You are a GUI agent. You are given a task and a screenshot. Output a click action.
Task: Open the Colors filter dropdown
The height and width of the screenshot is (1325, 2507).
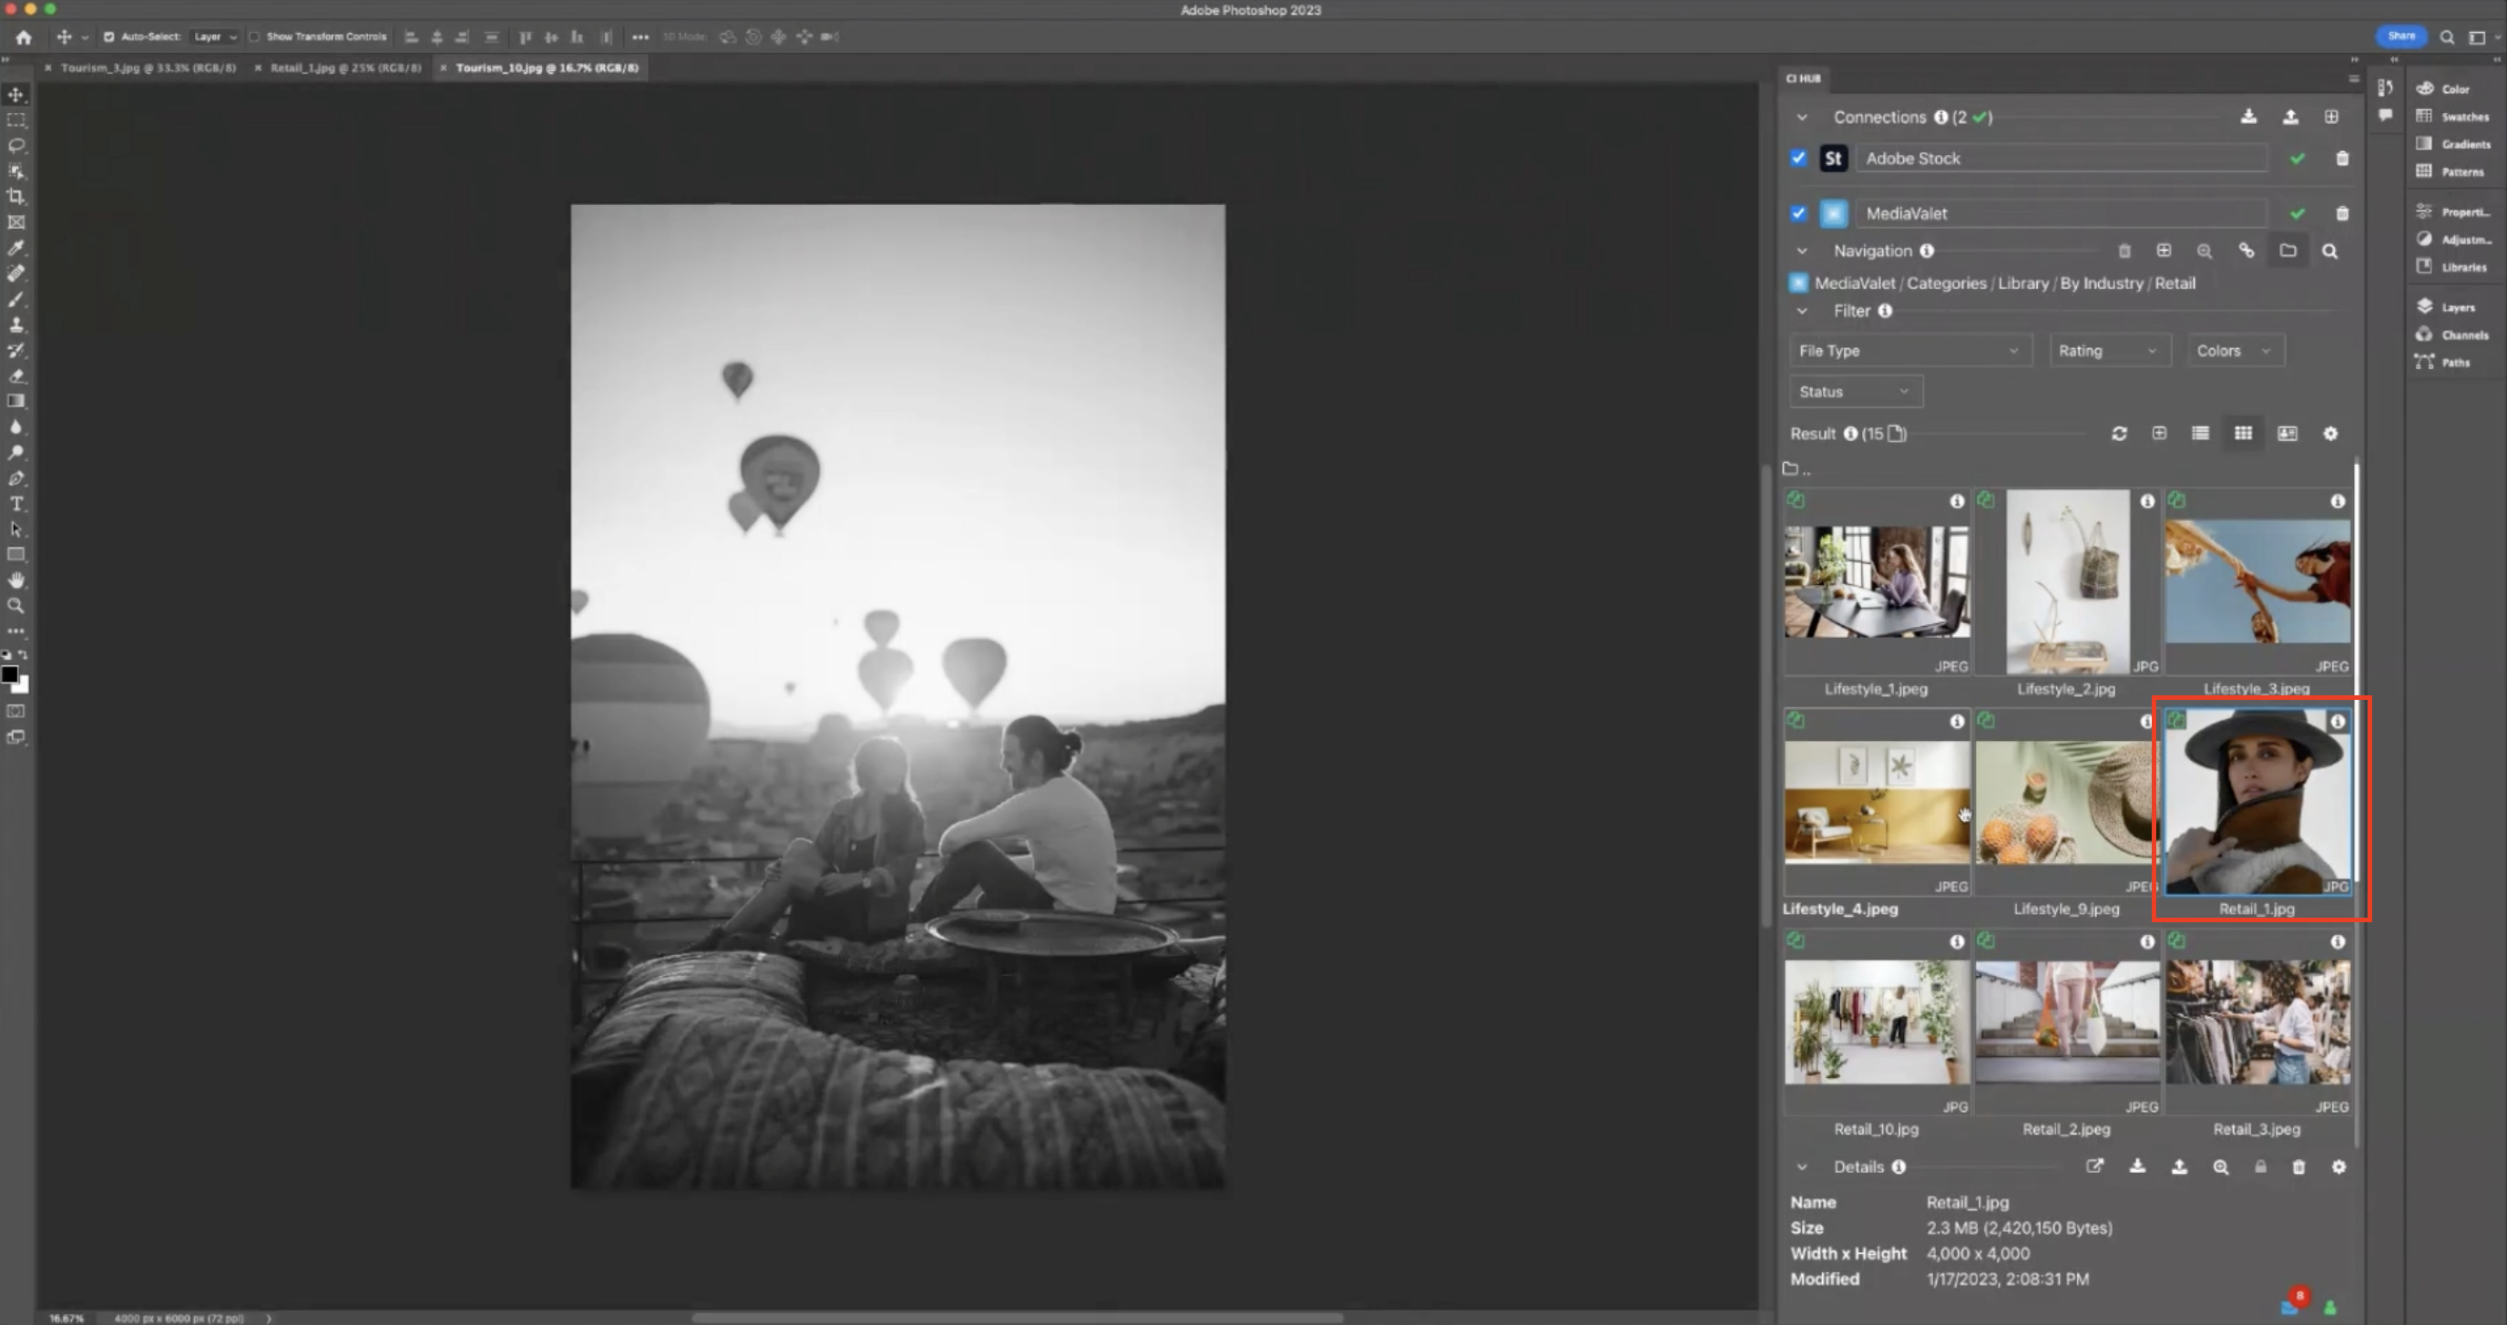tap(2234, 351)
